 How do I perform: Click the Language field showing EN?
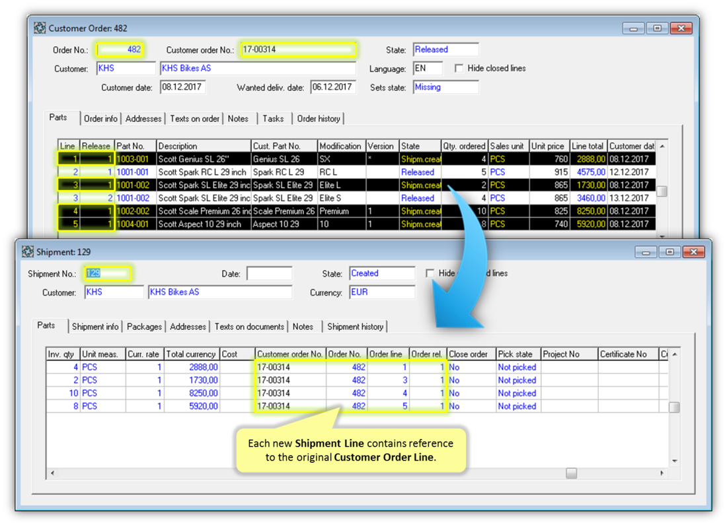coord(428,69)
